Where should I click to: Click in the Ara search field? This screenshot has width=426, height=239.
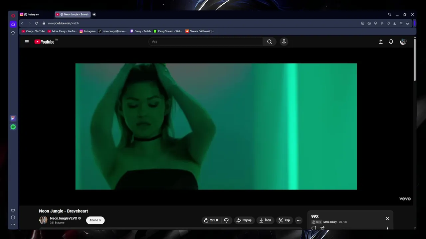(x=206, y=41)
